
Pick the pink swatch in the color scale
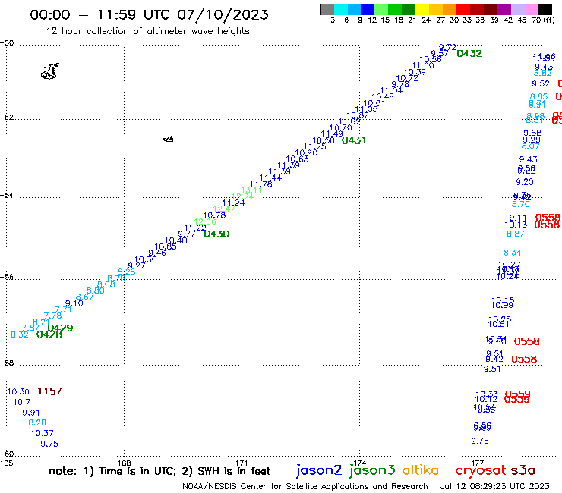click(x=531, y=9)
